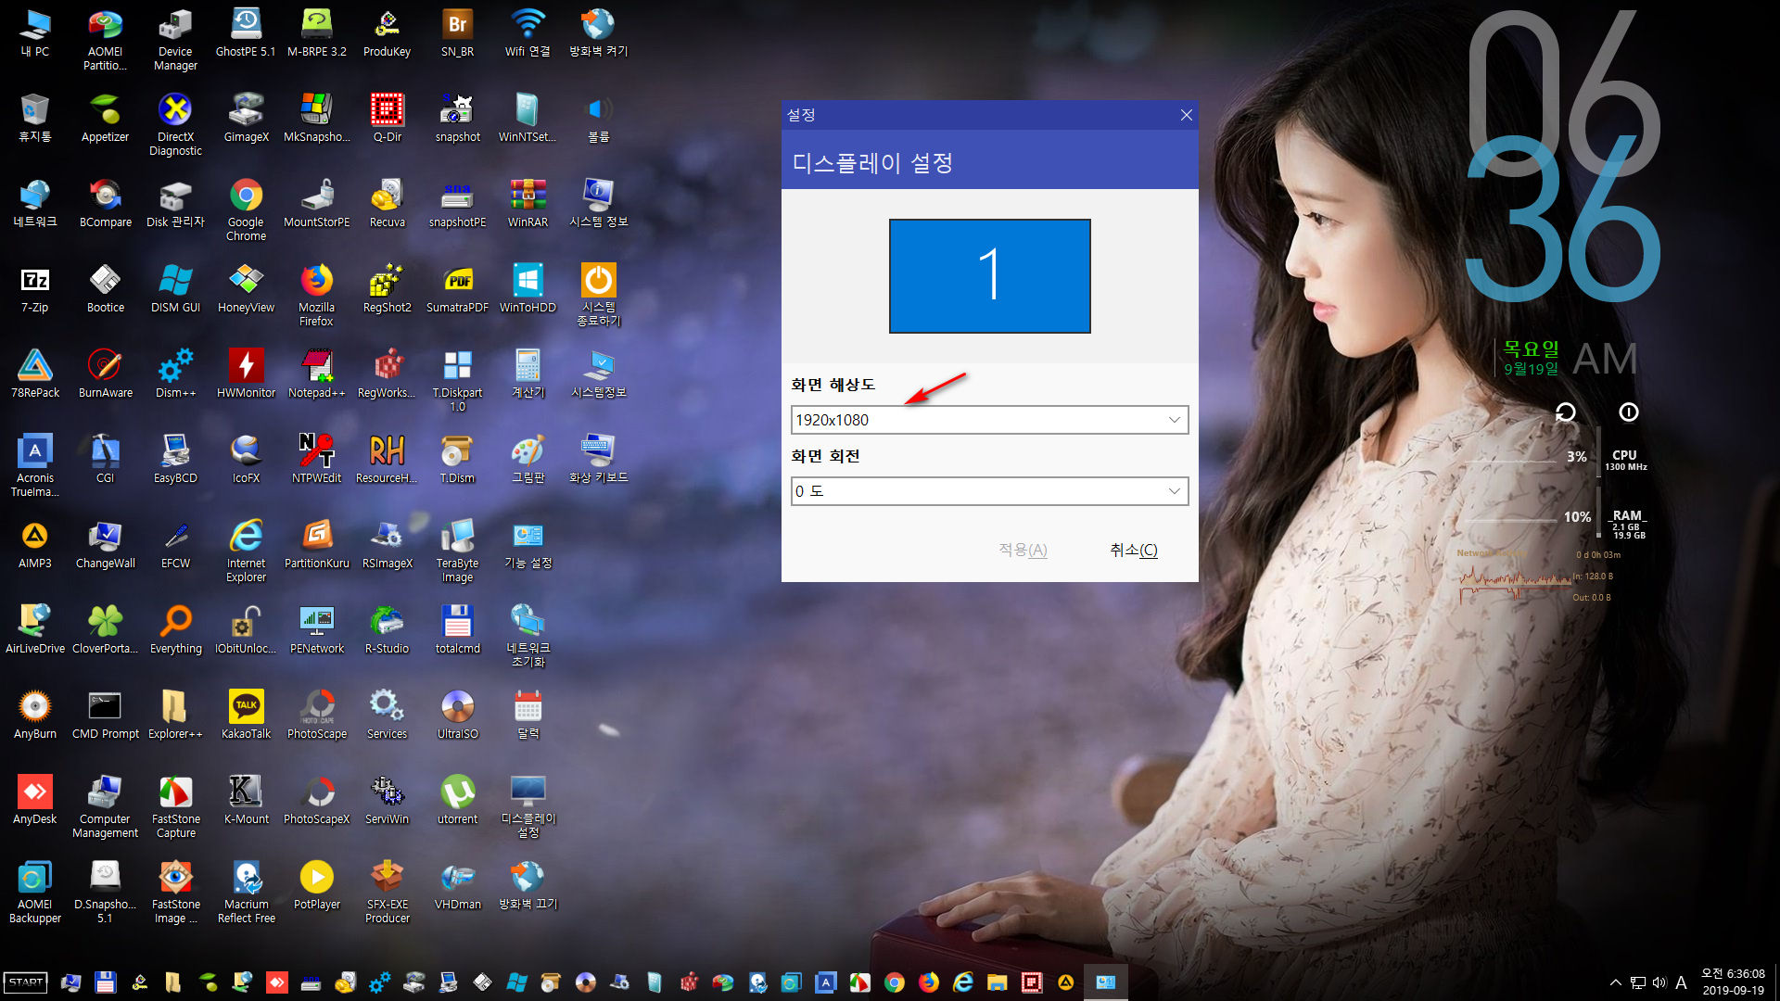
Task: Open Firefox from the taskbar
Action: [x=928, y=982]
